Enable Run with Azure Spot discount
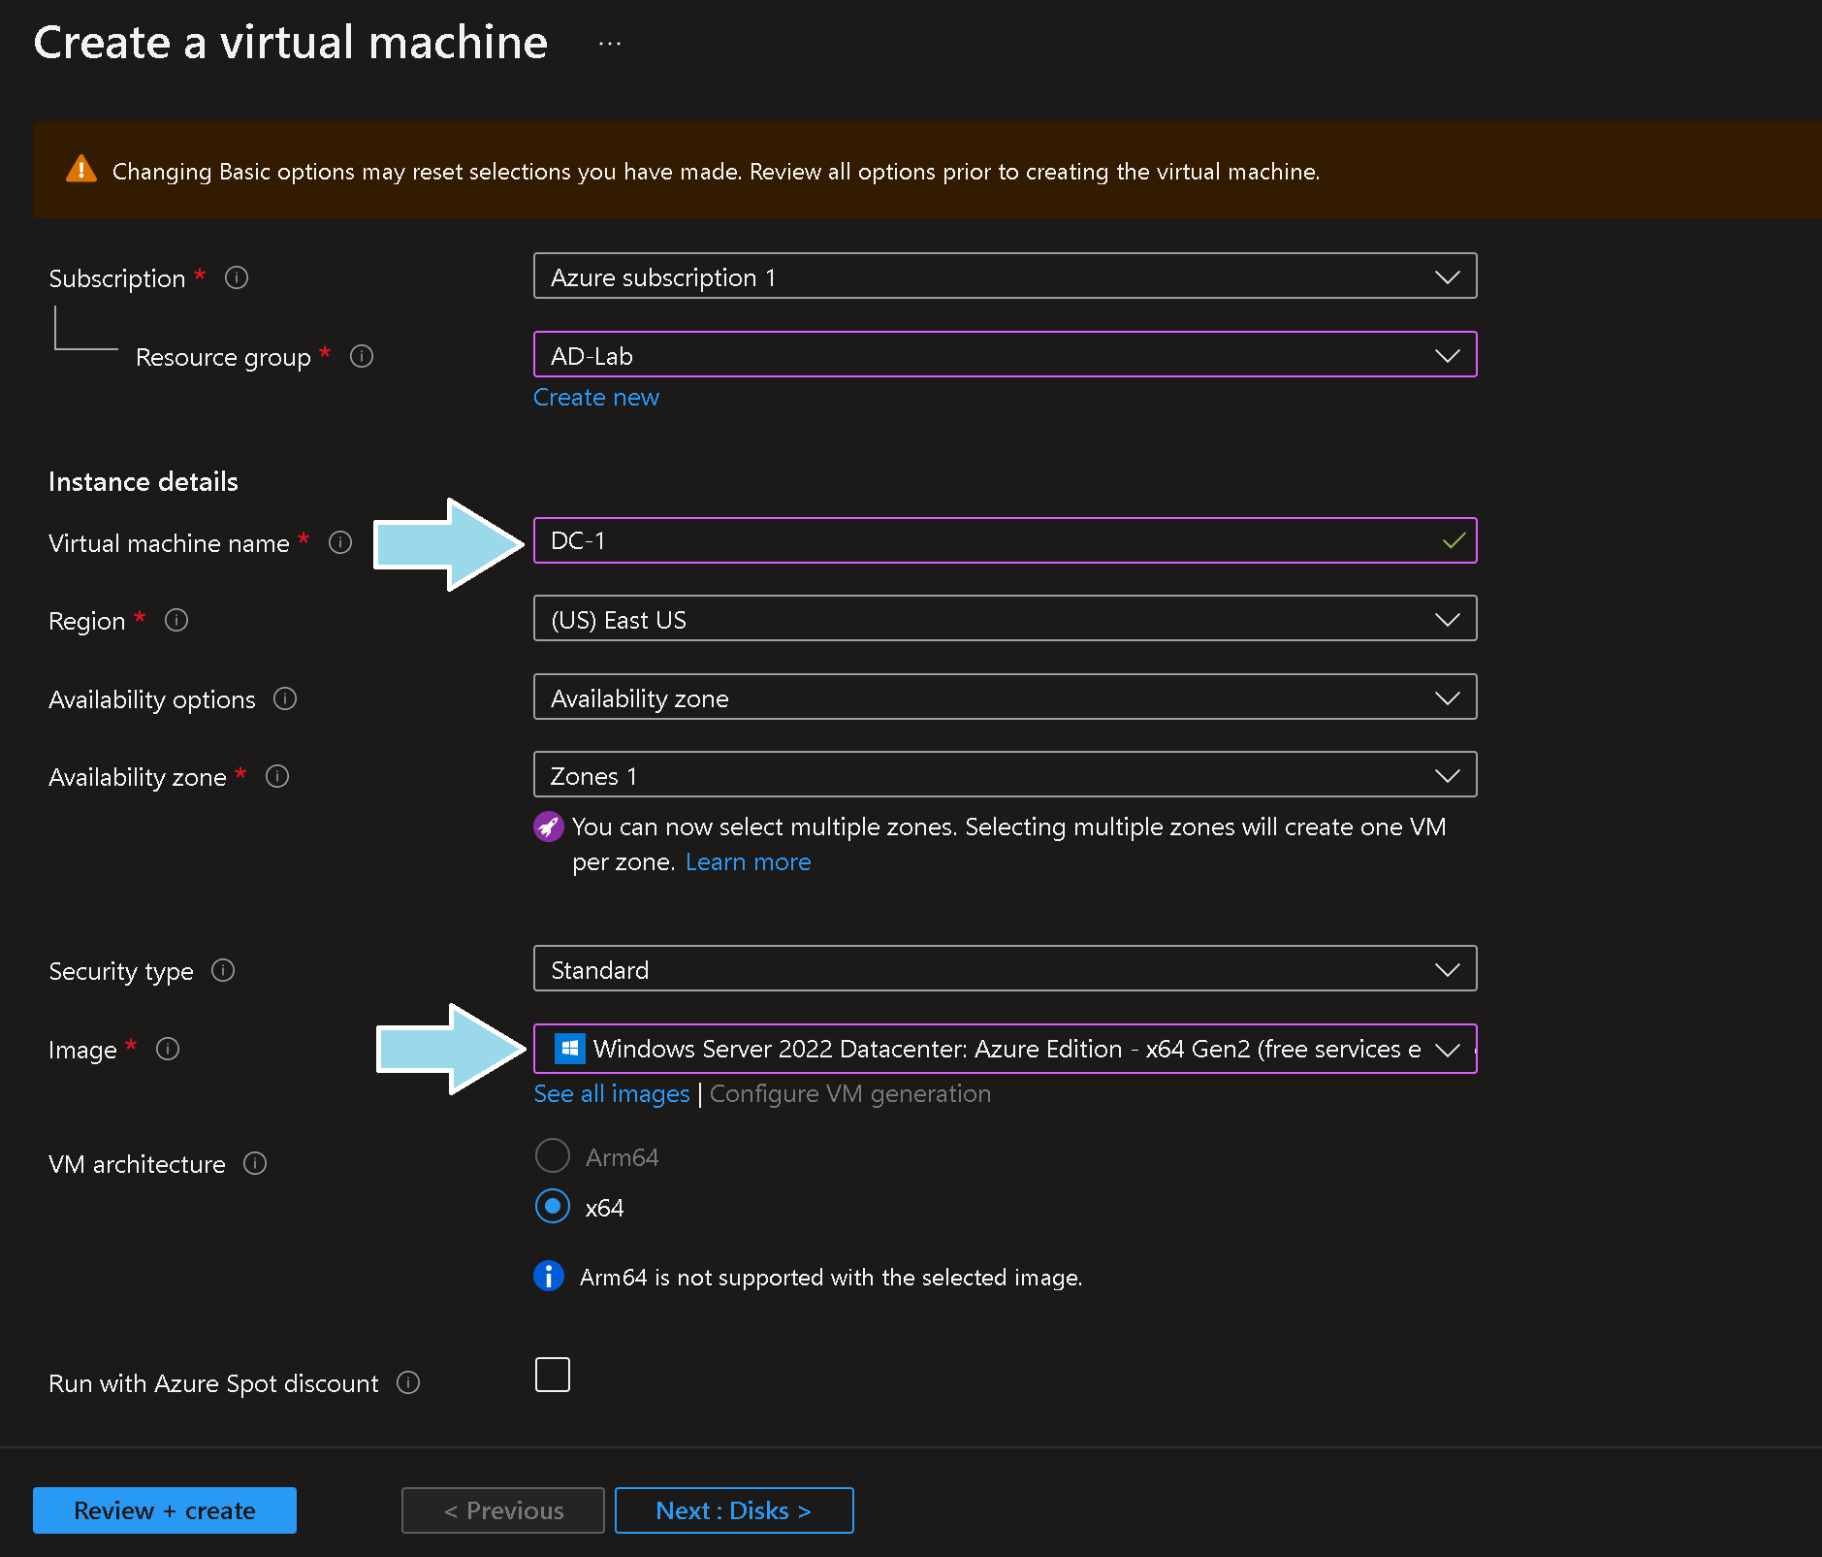Image resolution: width=1822 pixels, height=1557 pixels. point(553,1375)
